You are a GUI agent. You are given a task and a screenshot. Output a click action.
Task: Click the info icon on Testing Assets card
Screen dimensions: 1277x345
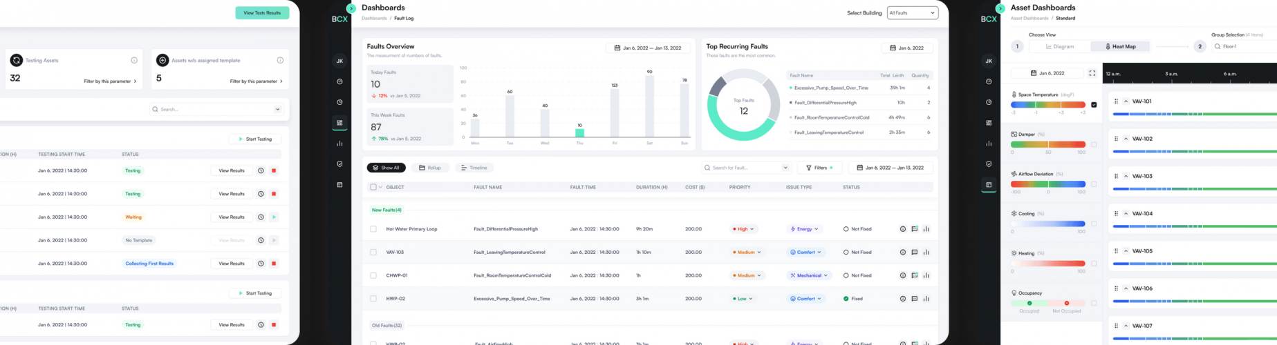[x=134, y=61]
